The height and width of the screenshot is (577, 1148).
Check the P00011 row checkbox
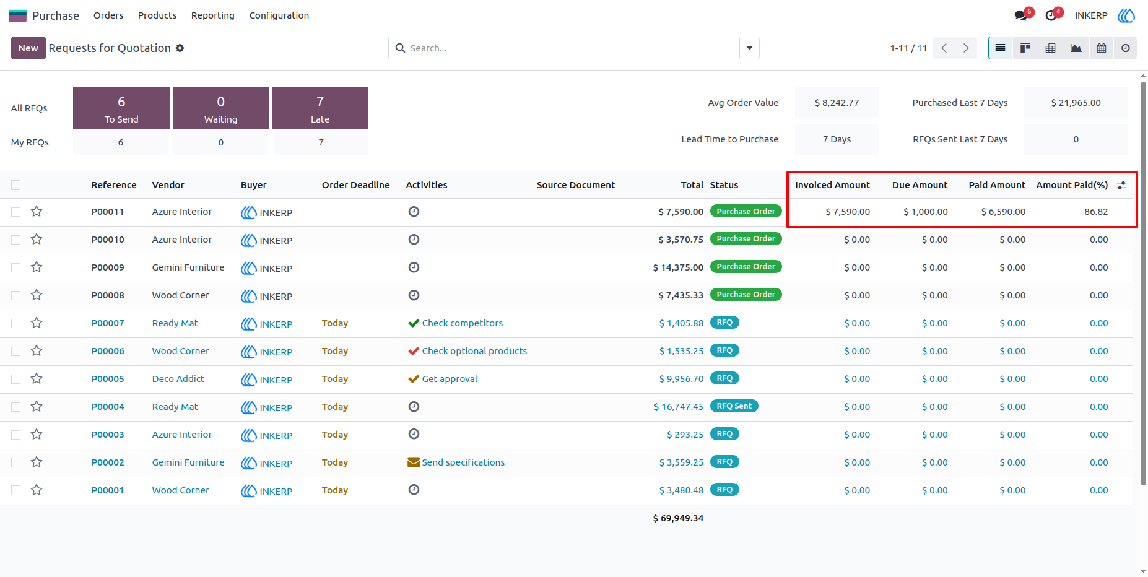coord(16,212)
